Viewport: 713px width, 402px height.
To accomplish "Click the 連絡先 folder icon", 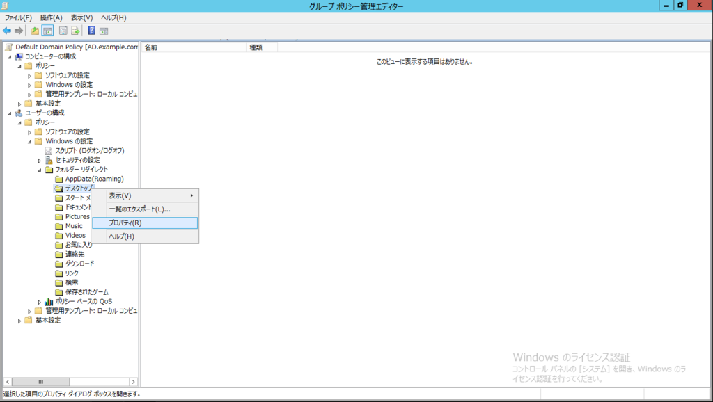I will [58, 255].
